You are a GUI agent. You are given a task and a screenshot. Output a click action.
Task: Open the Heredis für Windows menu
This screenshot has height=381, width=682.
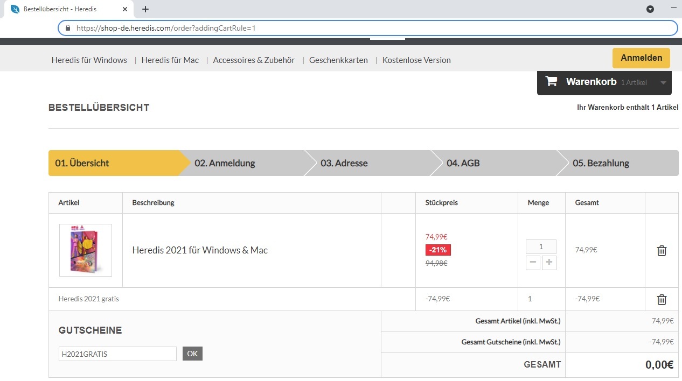click(x=89, y=60)
